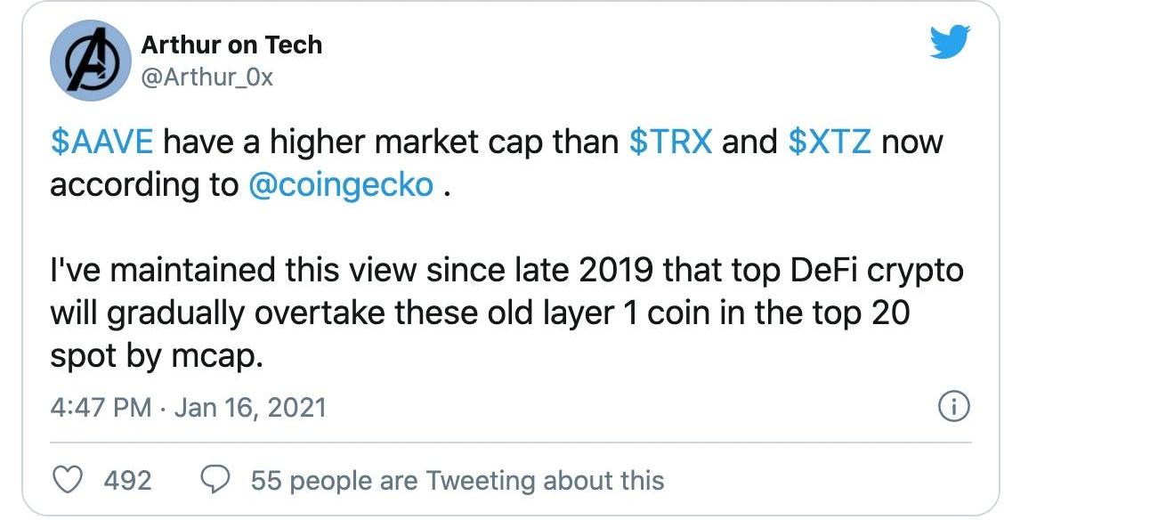Select the $XTZ cashtag
This screenshot has width=1150, height=520.
830,142
